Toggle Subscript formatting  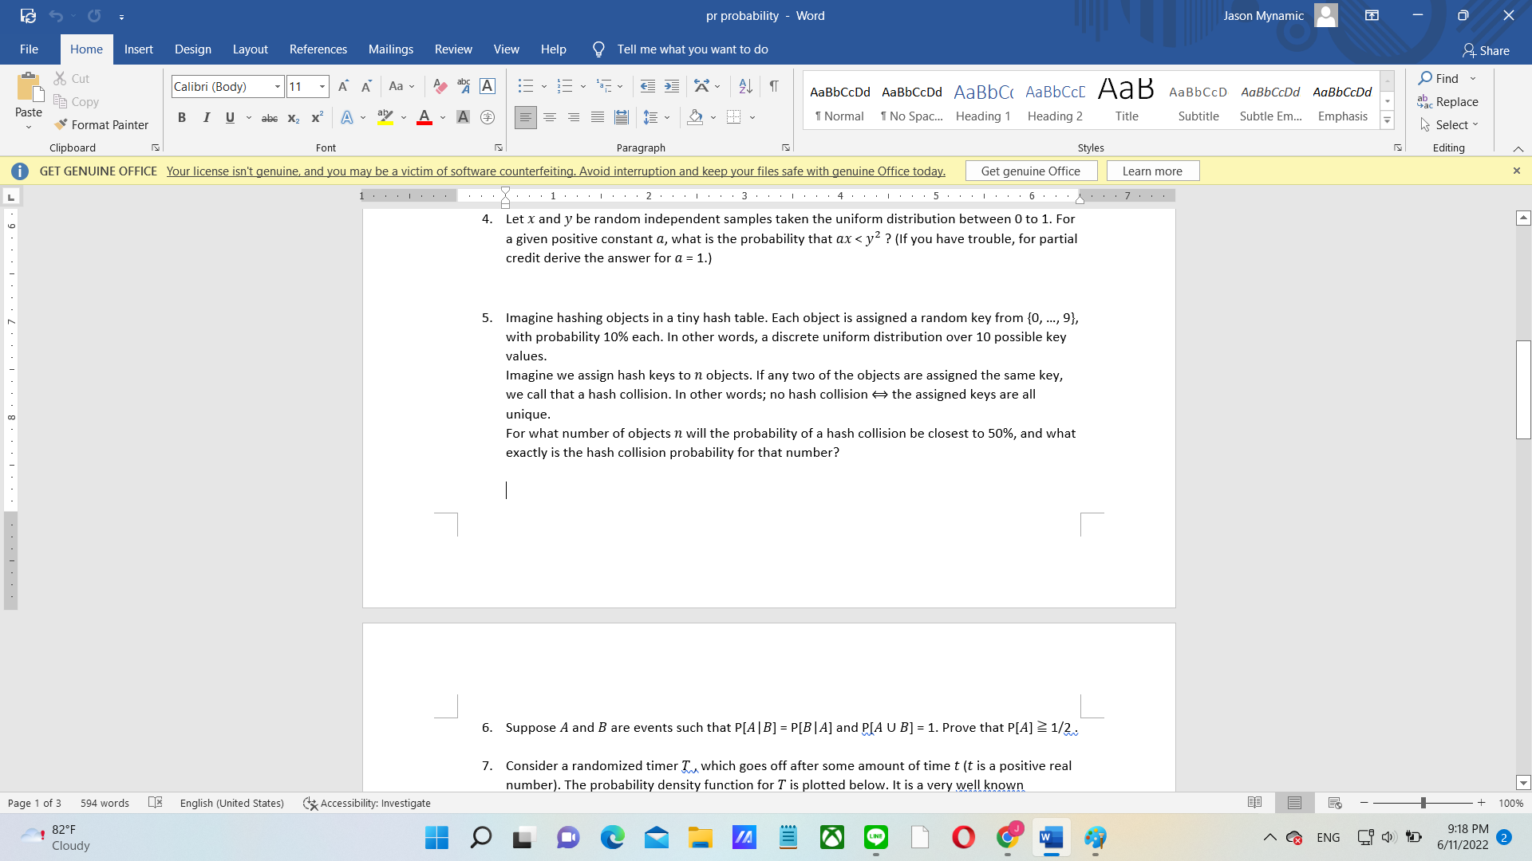click(x=293, y=118)
